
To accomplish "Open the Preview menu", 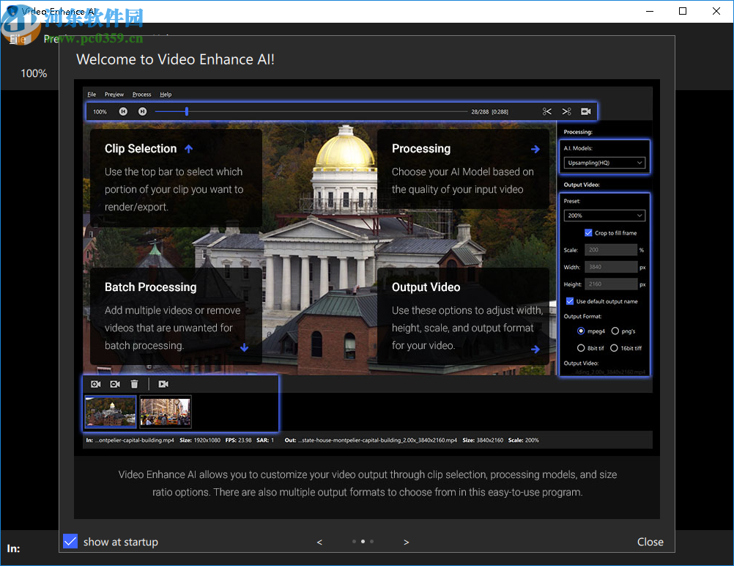I will pos(114,94).
